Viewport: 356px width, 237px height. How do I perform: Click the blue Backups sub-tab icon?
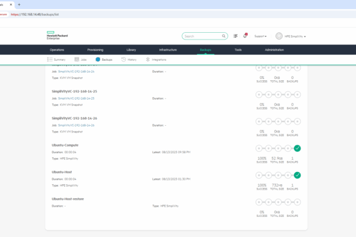[x=98, y=60]
